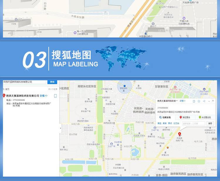Click the 搜索 button inside the map popup

(210, 123)
